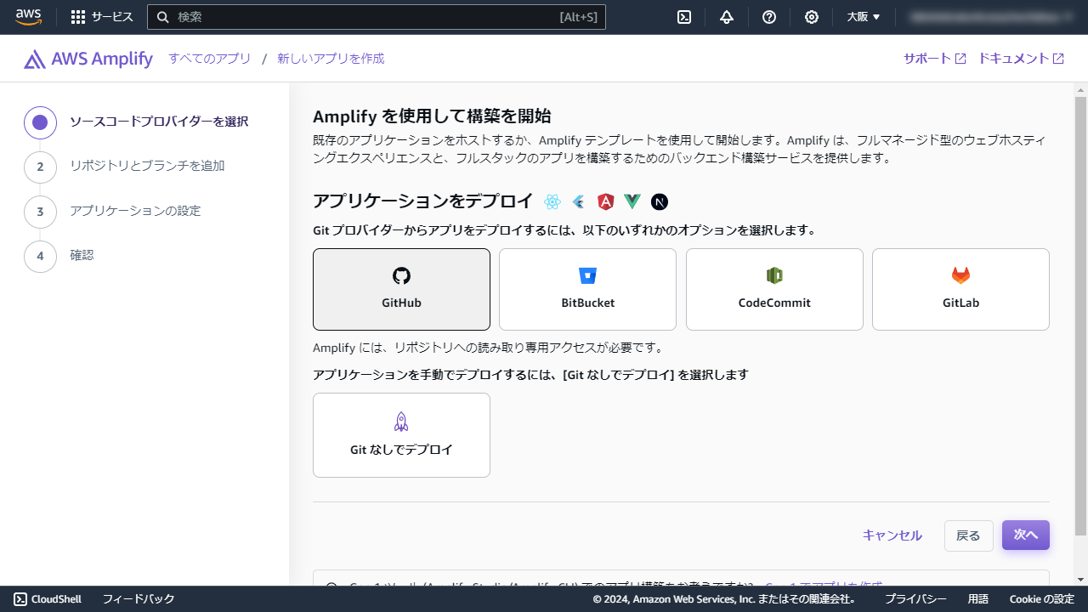Open the プライバシー footer link
Screen dimensions: 1088x612
coord(915,599)
